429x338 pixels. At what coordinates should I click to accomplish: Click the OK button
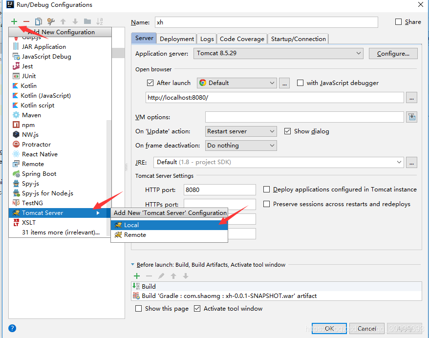329,328
